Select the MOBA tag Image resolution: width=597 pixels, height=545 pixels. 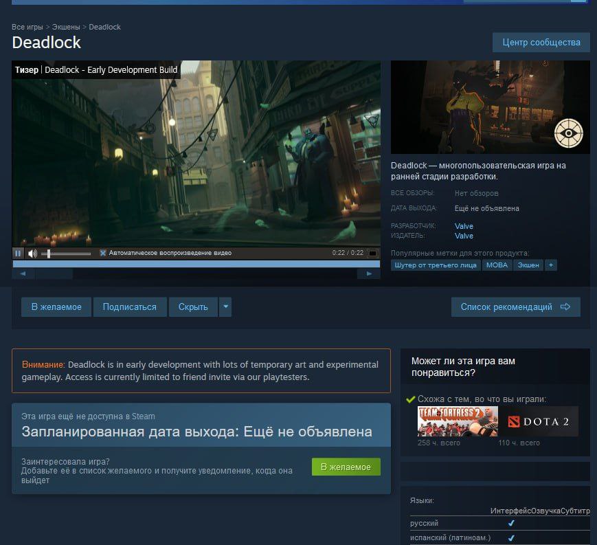[497, 265]
